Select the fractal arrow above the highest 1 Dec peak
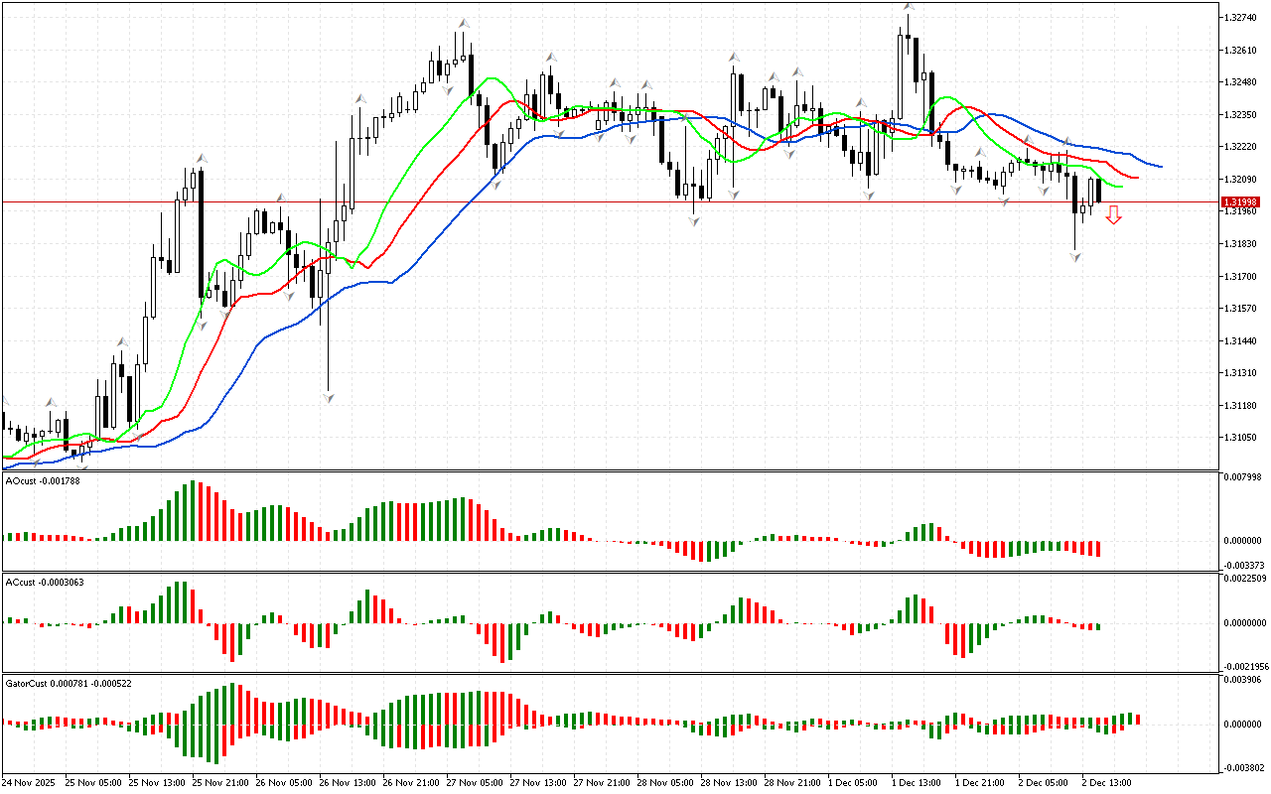 [909, 6]
